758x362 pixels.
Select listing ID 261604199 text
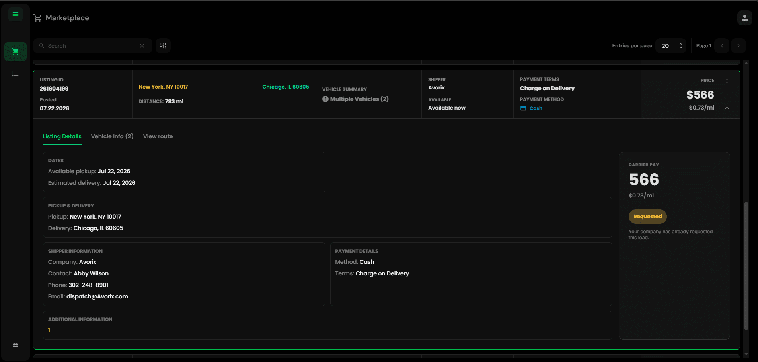[x=54, y=89]
